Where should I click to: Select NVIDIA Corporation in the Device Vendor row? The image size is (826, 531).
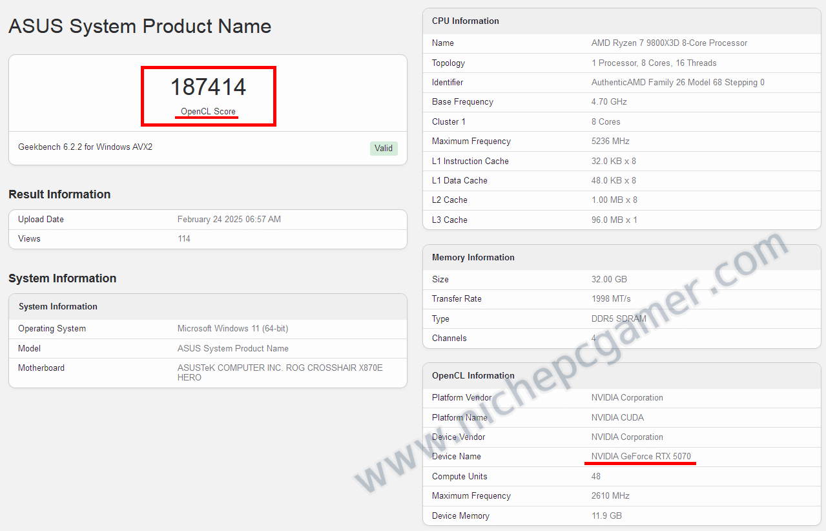[x=627, y=437]
